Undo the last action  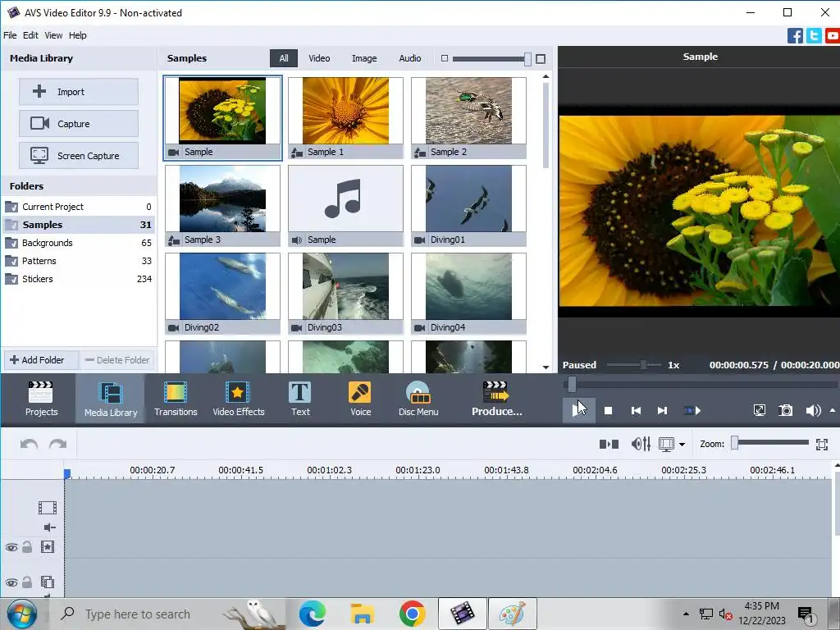(29, 444)
